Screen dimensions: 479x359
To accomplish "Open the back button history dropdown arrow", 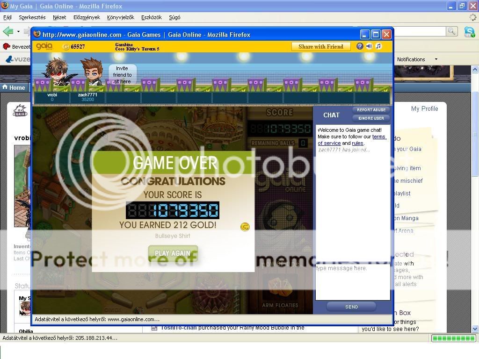I will pos(18,32).
